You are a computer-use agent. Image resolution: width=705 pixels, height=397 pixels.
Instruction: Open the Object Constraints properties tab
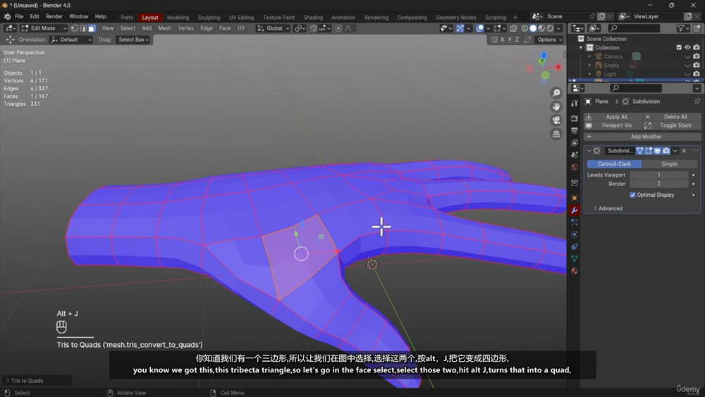[x=574, y=246]
